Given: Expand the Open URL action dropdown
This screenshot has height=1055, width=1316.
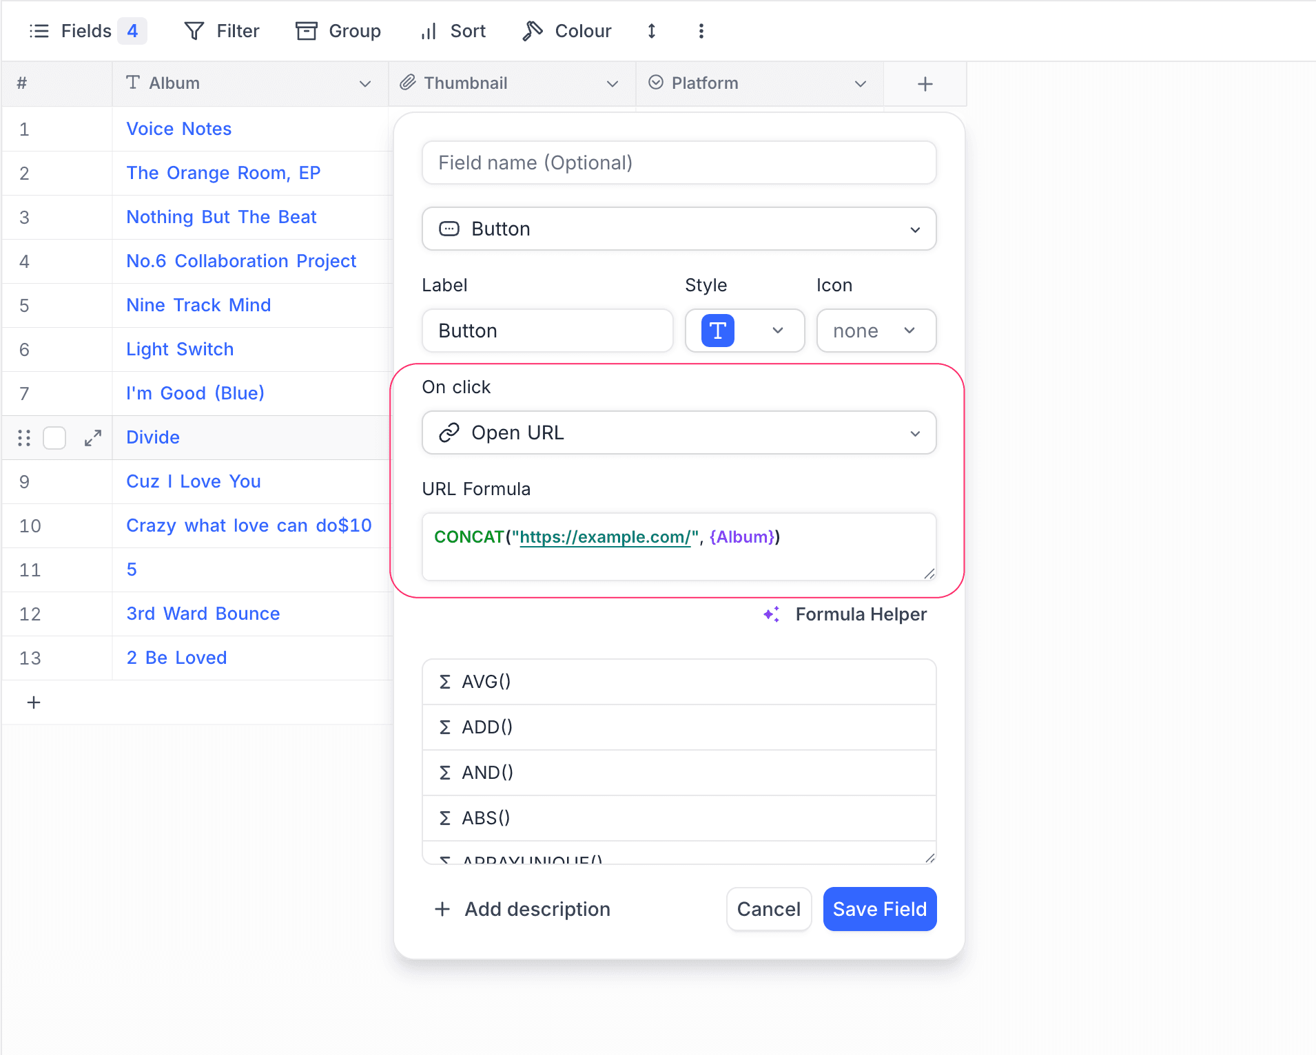Looking at the screenshot, I should [x=679, y=432].
